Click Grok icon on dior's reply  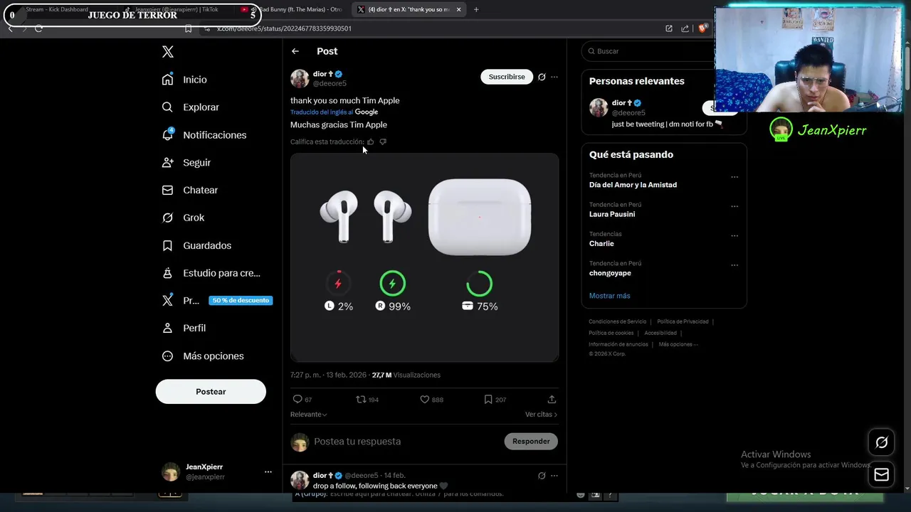coord(542,476)
